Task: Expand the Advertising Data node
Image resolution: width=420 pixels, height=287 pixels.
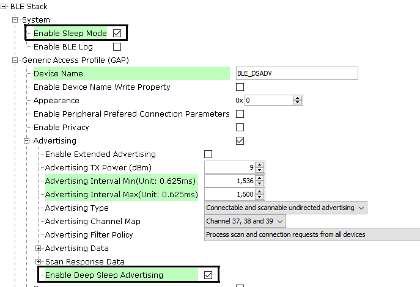Action: tap(39, 248)
